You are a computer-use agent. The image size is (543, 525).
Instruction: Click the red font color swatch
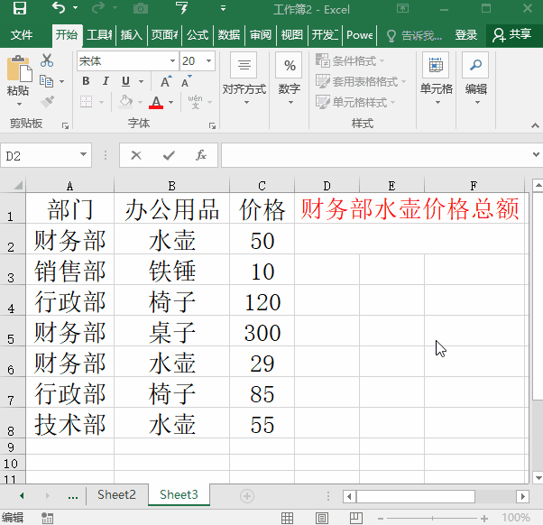(x=156, y=103)
